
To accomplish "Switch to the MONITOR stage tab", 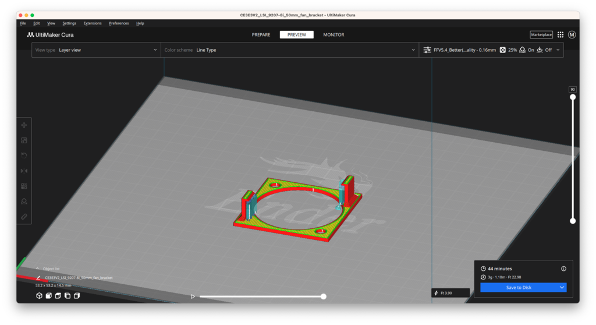I will (334, 34).
